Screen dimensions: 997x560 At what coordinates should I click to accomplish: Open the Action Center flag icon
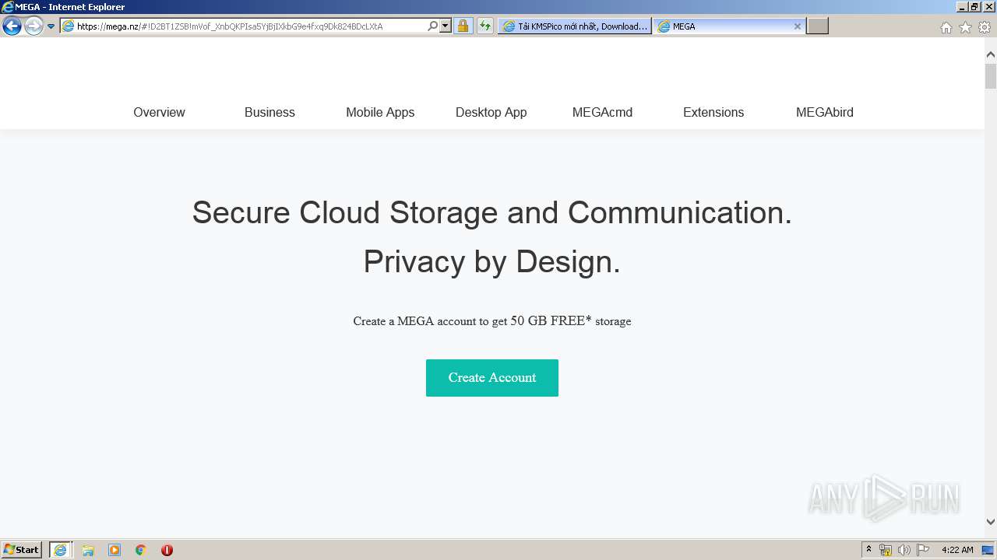923,550
